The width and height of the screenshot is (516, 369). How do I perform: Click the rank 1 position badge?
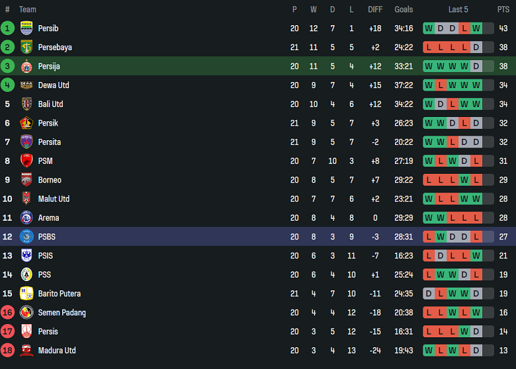point(7,28)
